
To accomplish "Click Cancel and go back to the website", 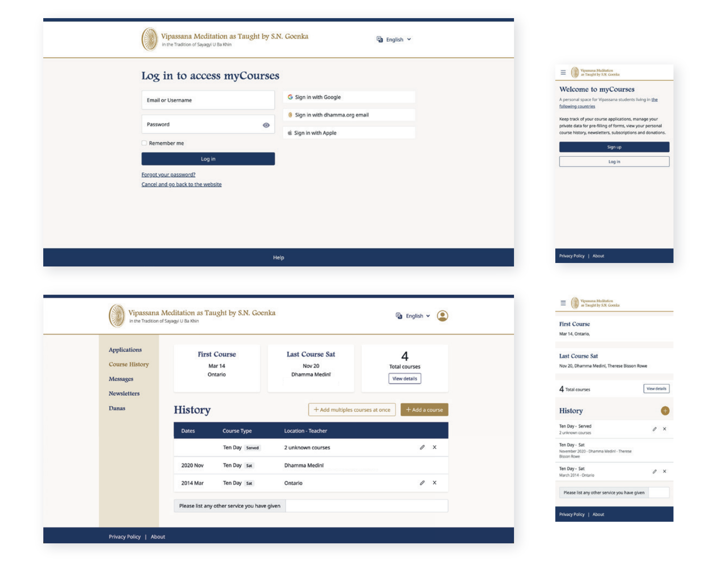I will click(x=181, y=184).
